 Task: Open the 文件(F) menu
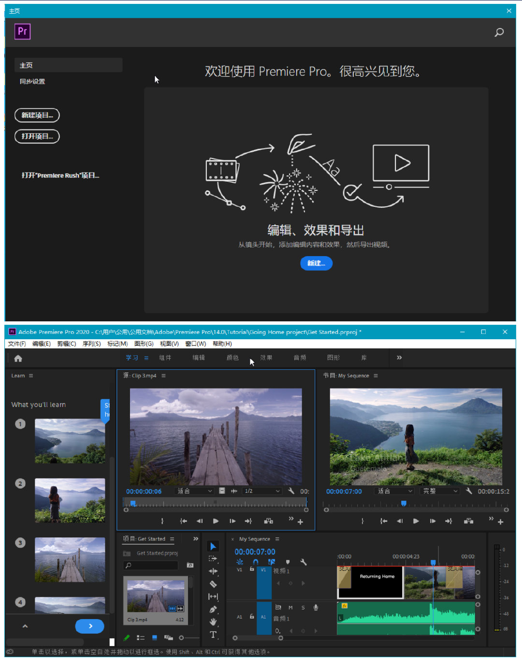[x=17, y=344]
